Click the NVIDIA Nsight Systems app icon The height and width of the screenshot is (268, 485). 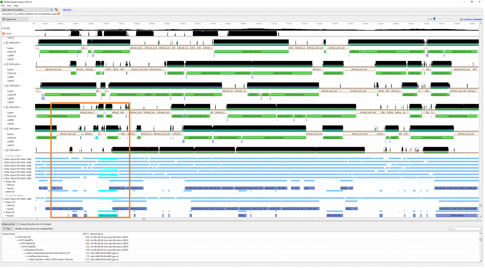[x=2, y=2]
